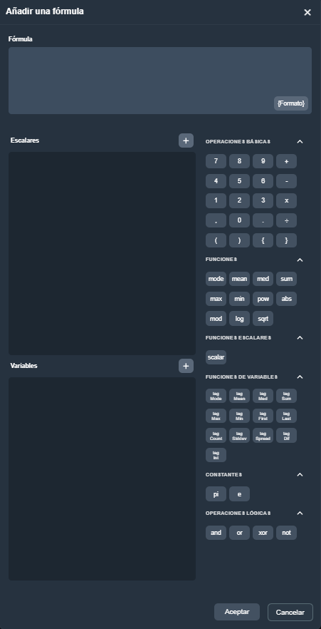Insert the pi constant
Viewport: 321px width, 629px height.
pos(216,494)
